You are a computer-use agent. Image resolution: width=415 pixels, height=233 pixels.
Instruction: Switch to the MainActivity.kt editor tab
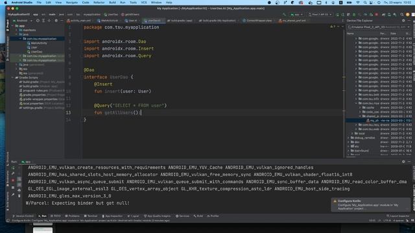point(108,20)
